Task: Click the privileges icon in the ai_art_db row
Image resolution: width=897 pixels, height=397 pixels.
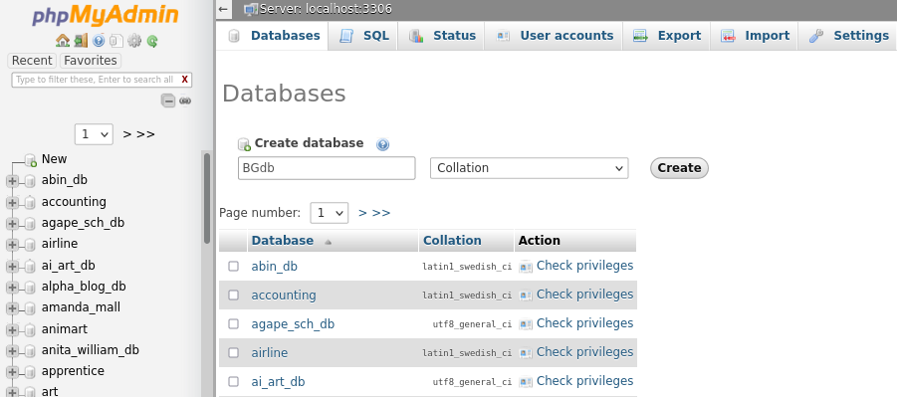Action: [525, 382]
